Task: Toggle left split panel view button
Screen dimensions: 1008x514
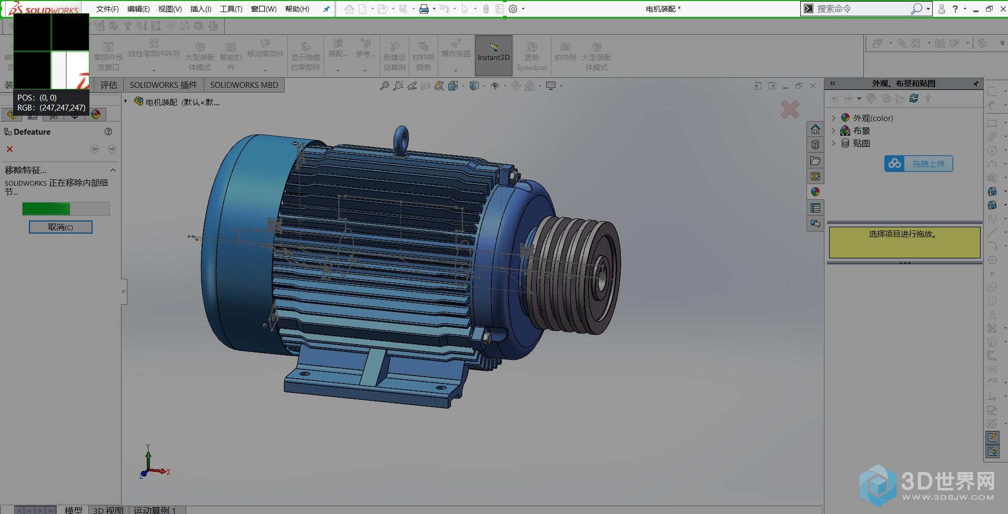Action: 758,86
